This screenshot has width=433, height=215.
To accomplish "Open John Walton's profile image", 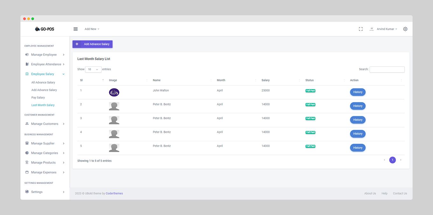I will (x=114, y=93).
